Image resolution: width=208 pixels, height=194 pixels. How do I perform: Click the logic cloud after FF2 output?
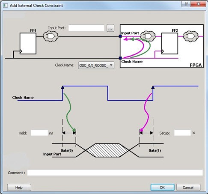pyautogui.click(x=191, y=36)
